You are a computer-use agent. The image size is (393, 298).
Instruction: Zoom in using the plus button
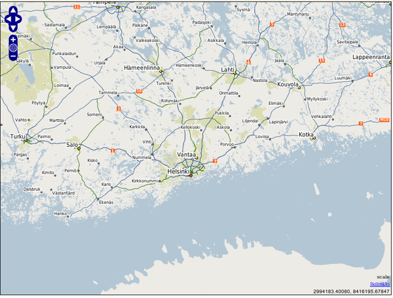click(13, 40)
